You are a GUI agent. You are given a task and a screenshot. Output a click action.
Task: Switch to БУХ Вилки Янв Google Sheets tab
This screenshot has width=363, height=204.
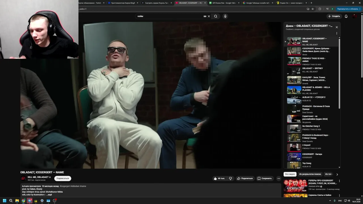coord(224,3)
